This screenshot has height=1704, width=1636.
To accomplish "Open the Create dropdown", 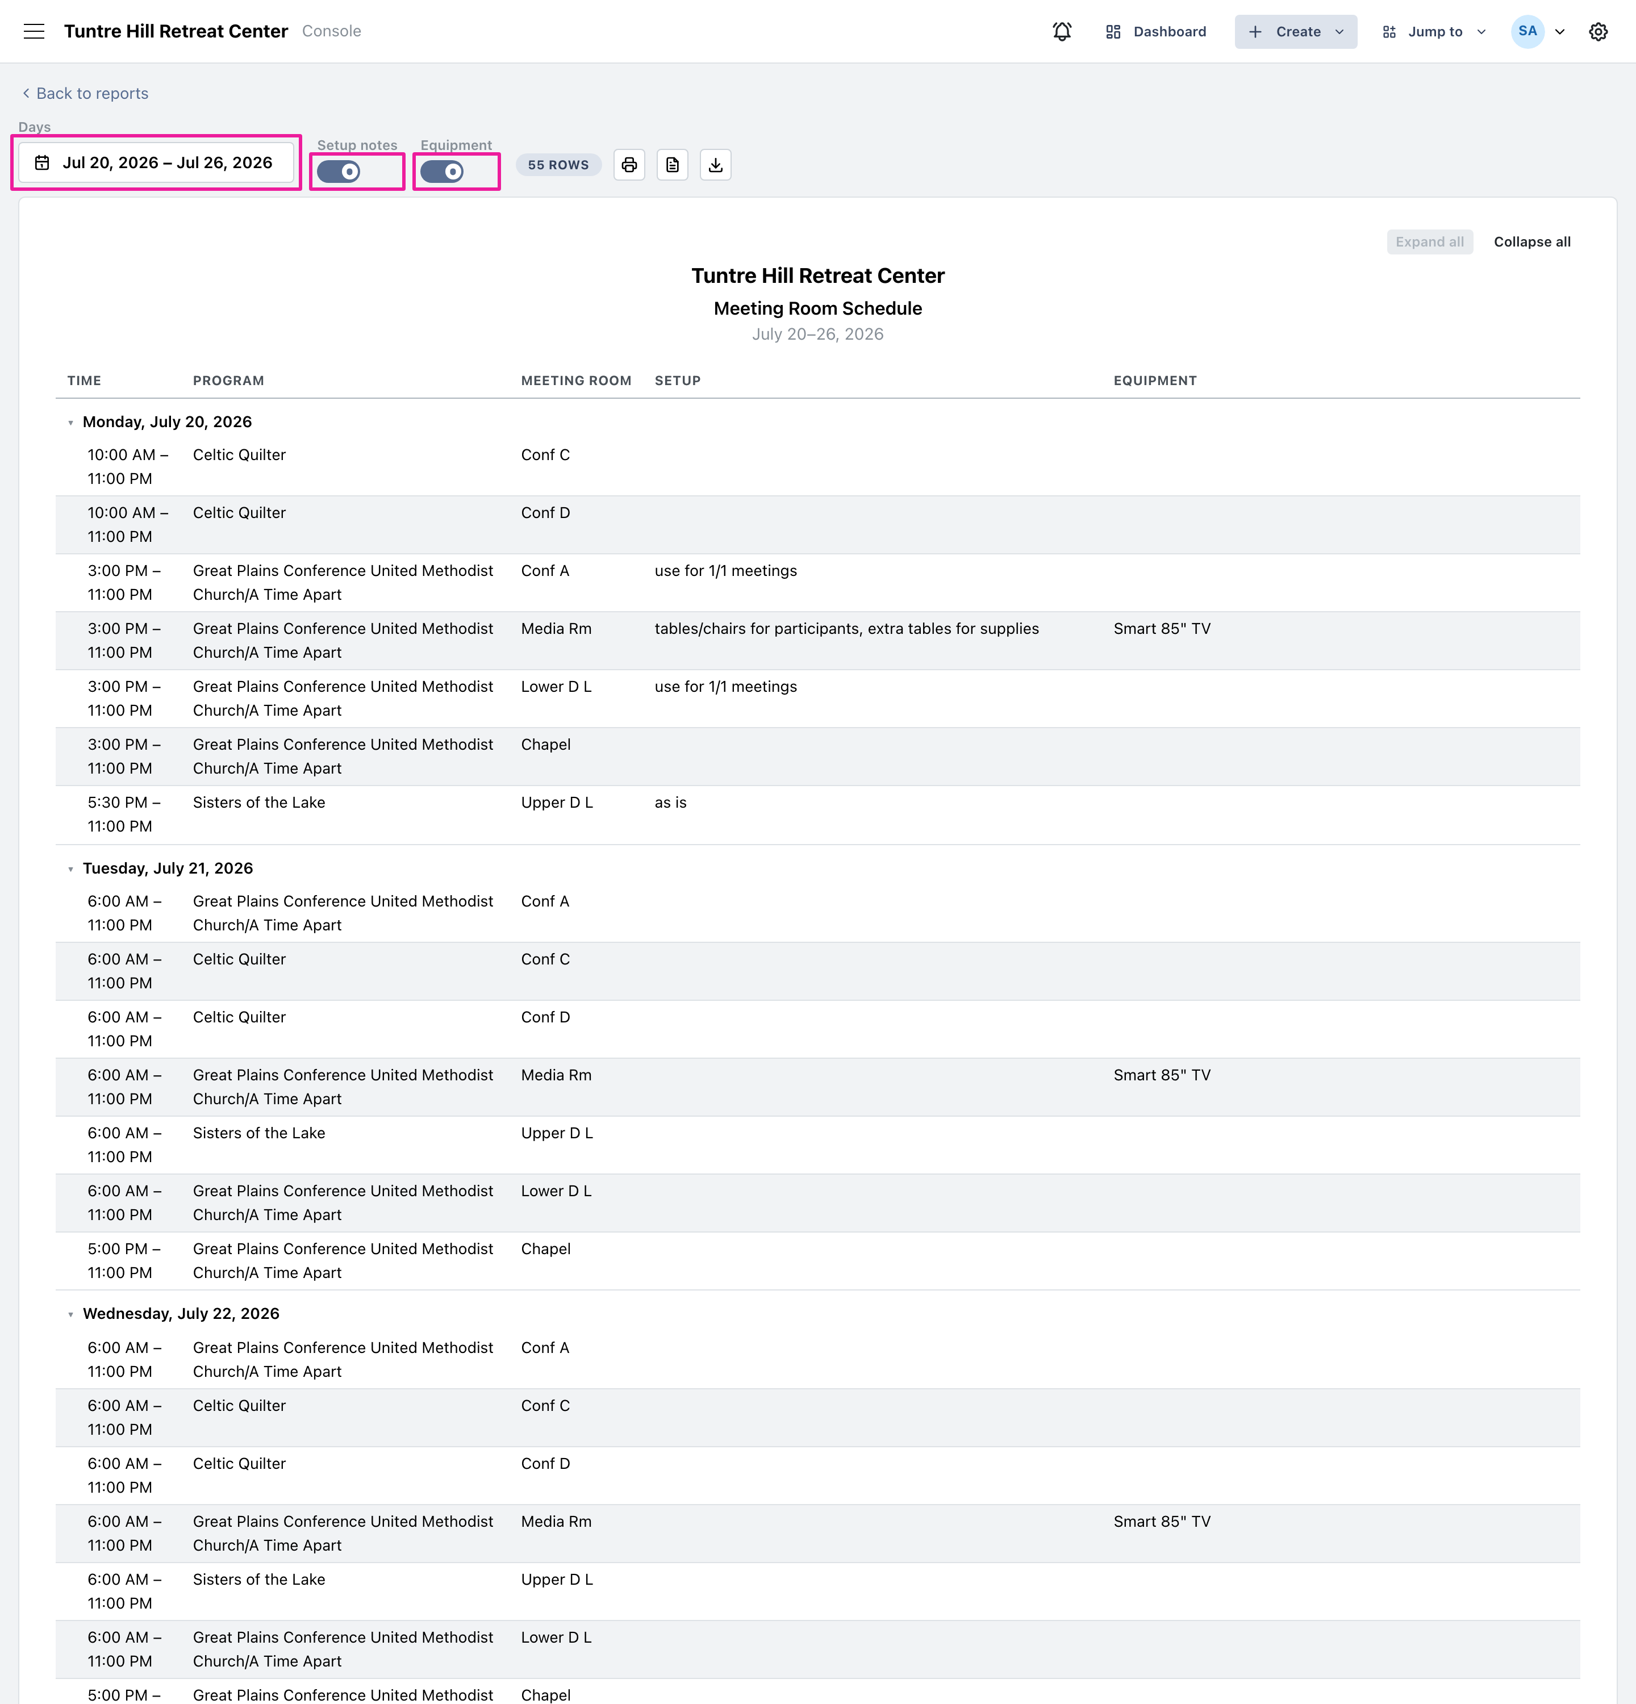I will pyautogui.click(x=1295, y=31).
